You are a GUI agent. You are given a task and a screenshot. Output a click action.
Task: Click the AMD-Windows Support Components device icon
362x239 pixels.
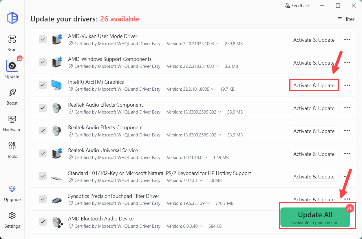pyautogui.click(x=57, y=62)
